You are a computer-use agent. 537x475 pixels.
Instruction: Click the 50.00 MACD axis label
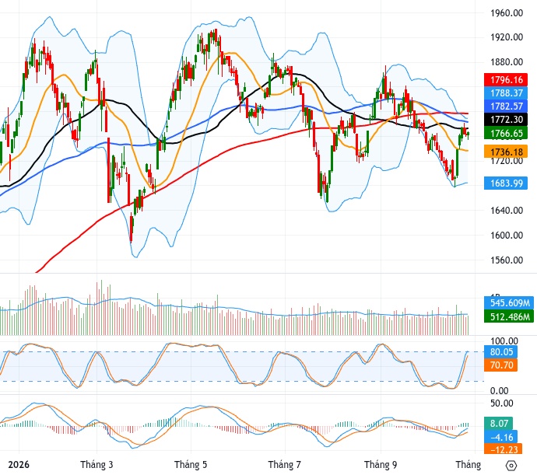click(502, 403)
